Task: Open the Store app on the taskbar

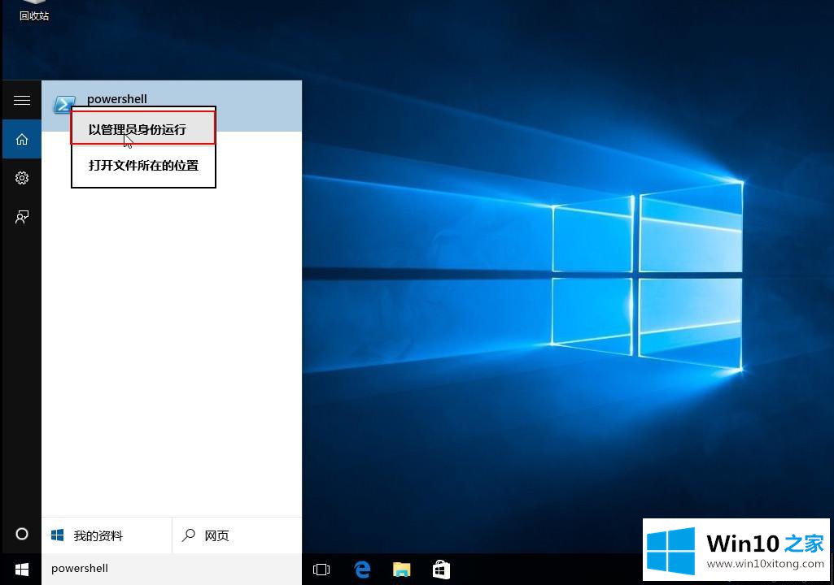Action: coord(441,570)
